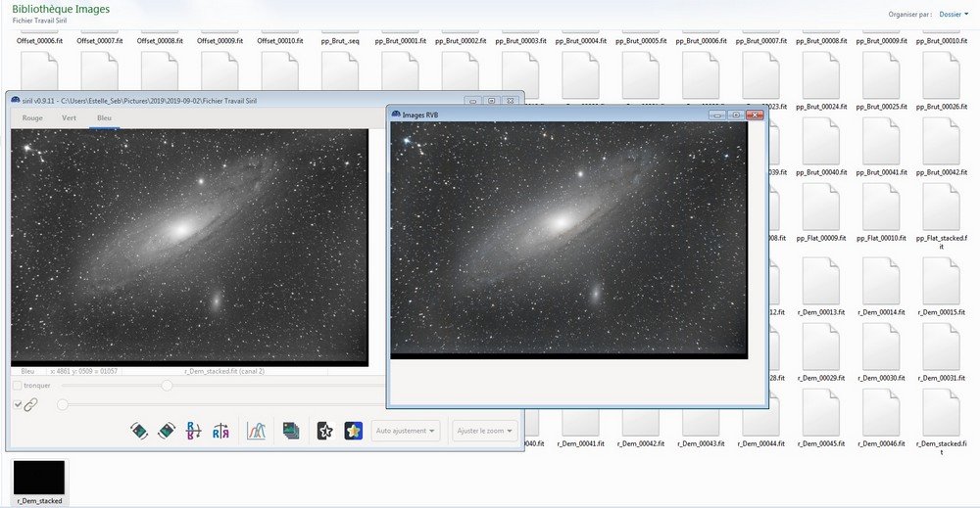The image size is (980, 508).
Task: Click file name pp_Brut_.seq
Action: (x=340, y=40)
